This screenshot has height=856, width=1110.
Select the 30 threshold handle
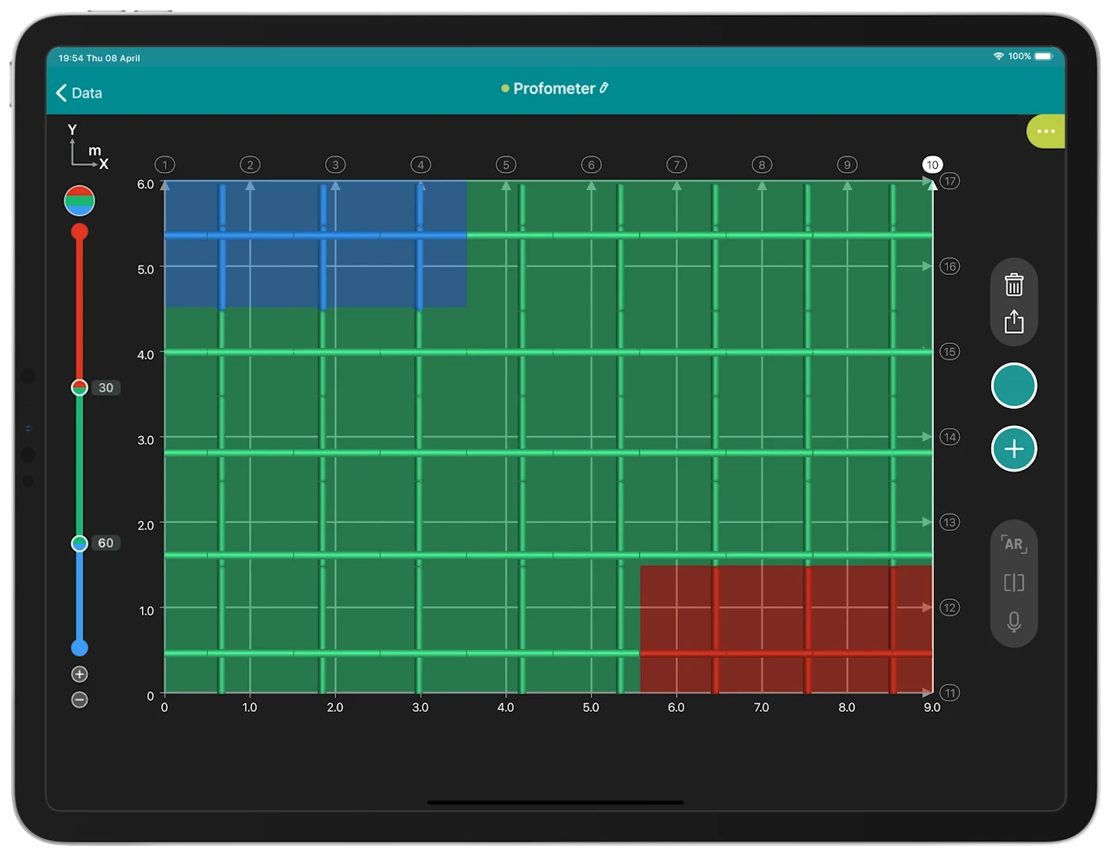(79, 388)
